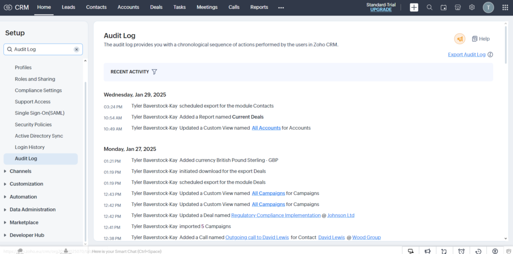The image size is (513, 254).
Task: Open the Contacts module tab
Action: click(x=96, y=7)
